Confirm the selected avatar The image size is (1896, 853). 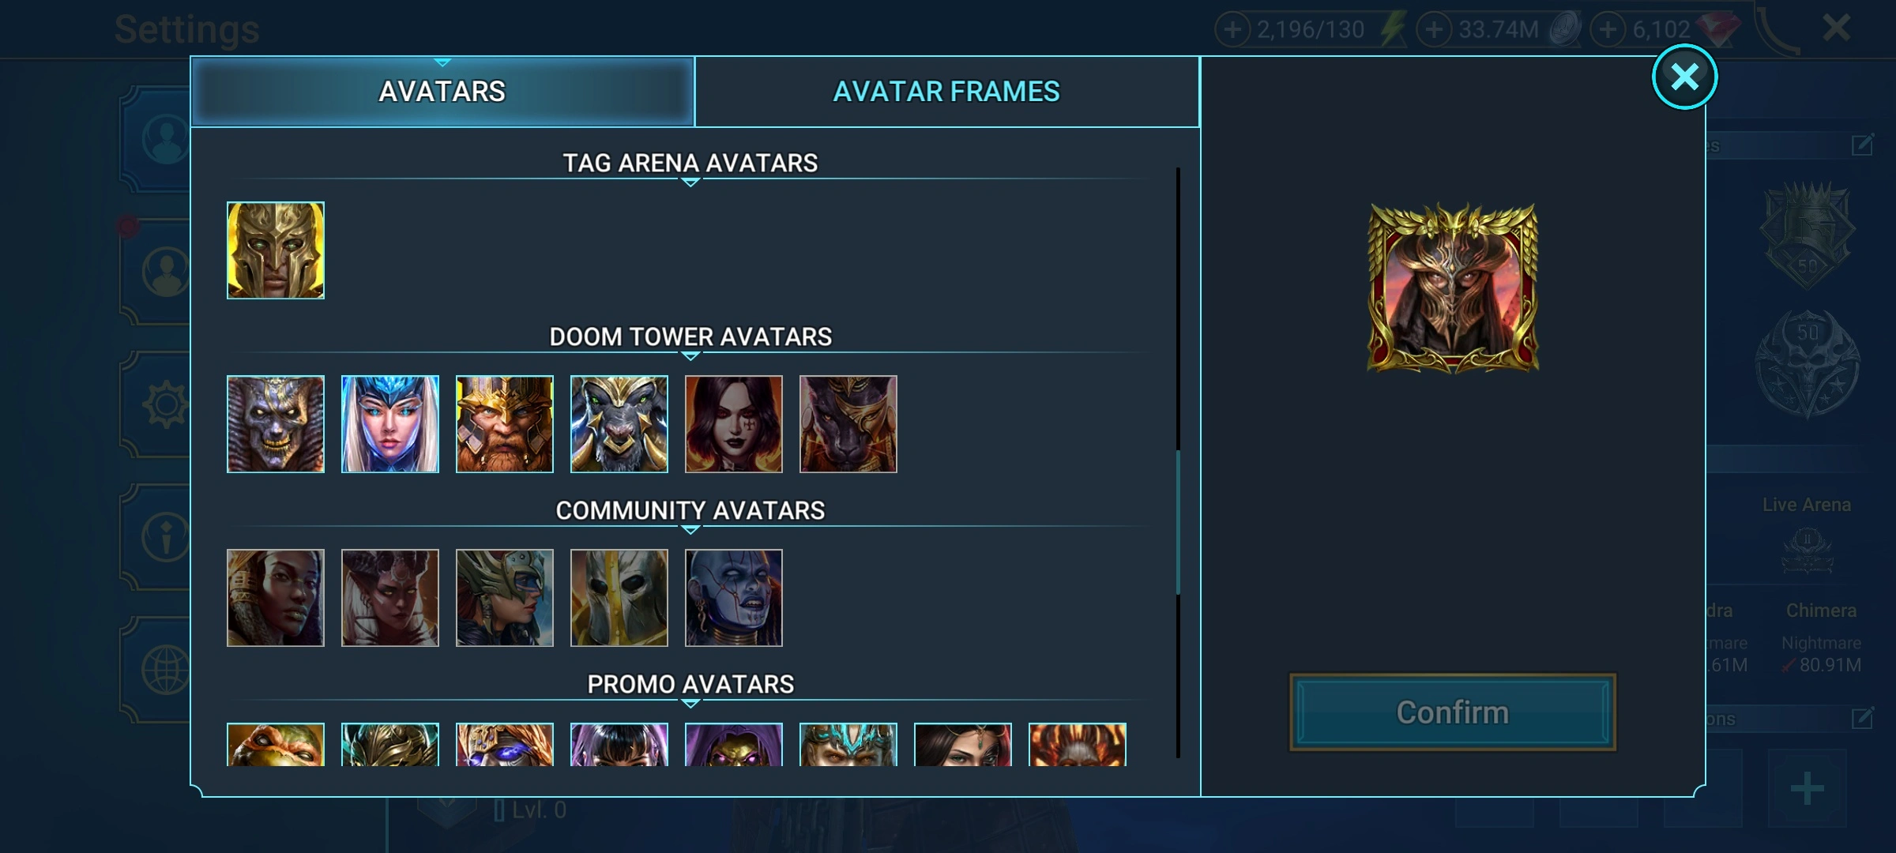coord(1452,712)
